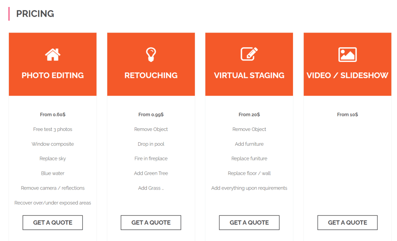
Task: Click 'Free test 3 photos' feature text
Action: tap(53, 129)
